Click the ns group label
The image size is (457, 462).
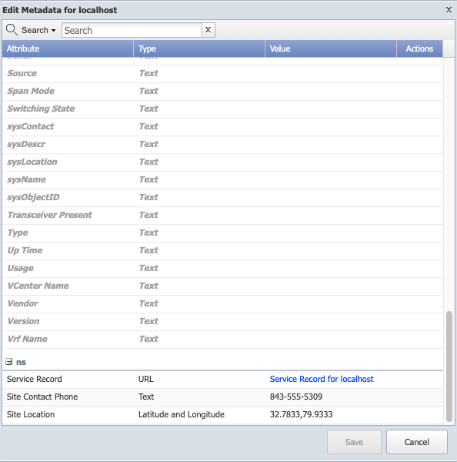[x=21, y=362]
